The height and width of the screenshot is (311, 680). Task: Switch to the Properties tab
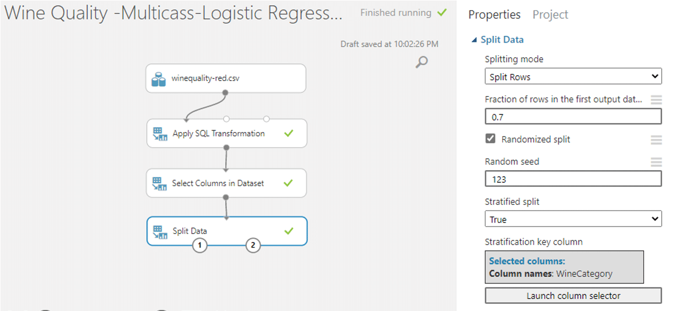point(494,15)
